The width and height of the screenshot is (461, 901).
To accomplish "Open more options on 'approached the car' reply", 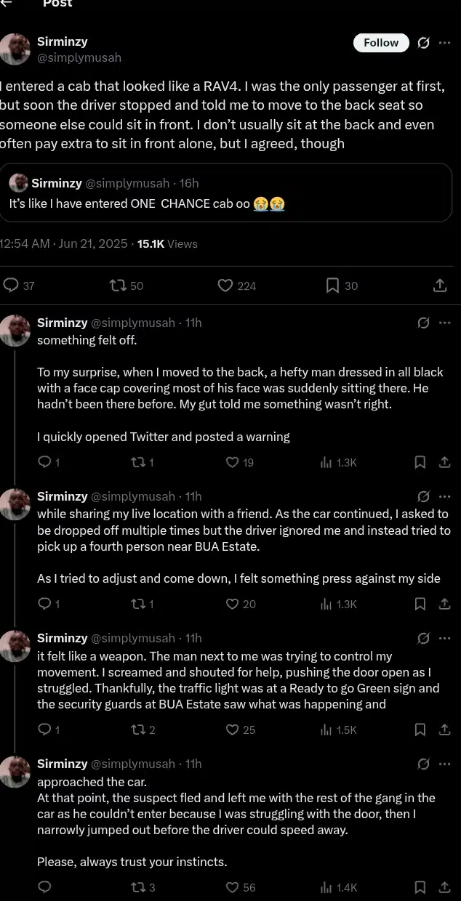I will pyautogui.click(x=444, y=764).
